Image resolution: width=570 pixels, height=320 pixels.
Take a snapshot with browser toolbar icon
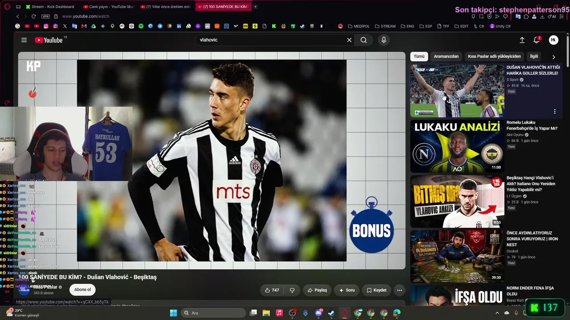481,16
